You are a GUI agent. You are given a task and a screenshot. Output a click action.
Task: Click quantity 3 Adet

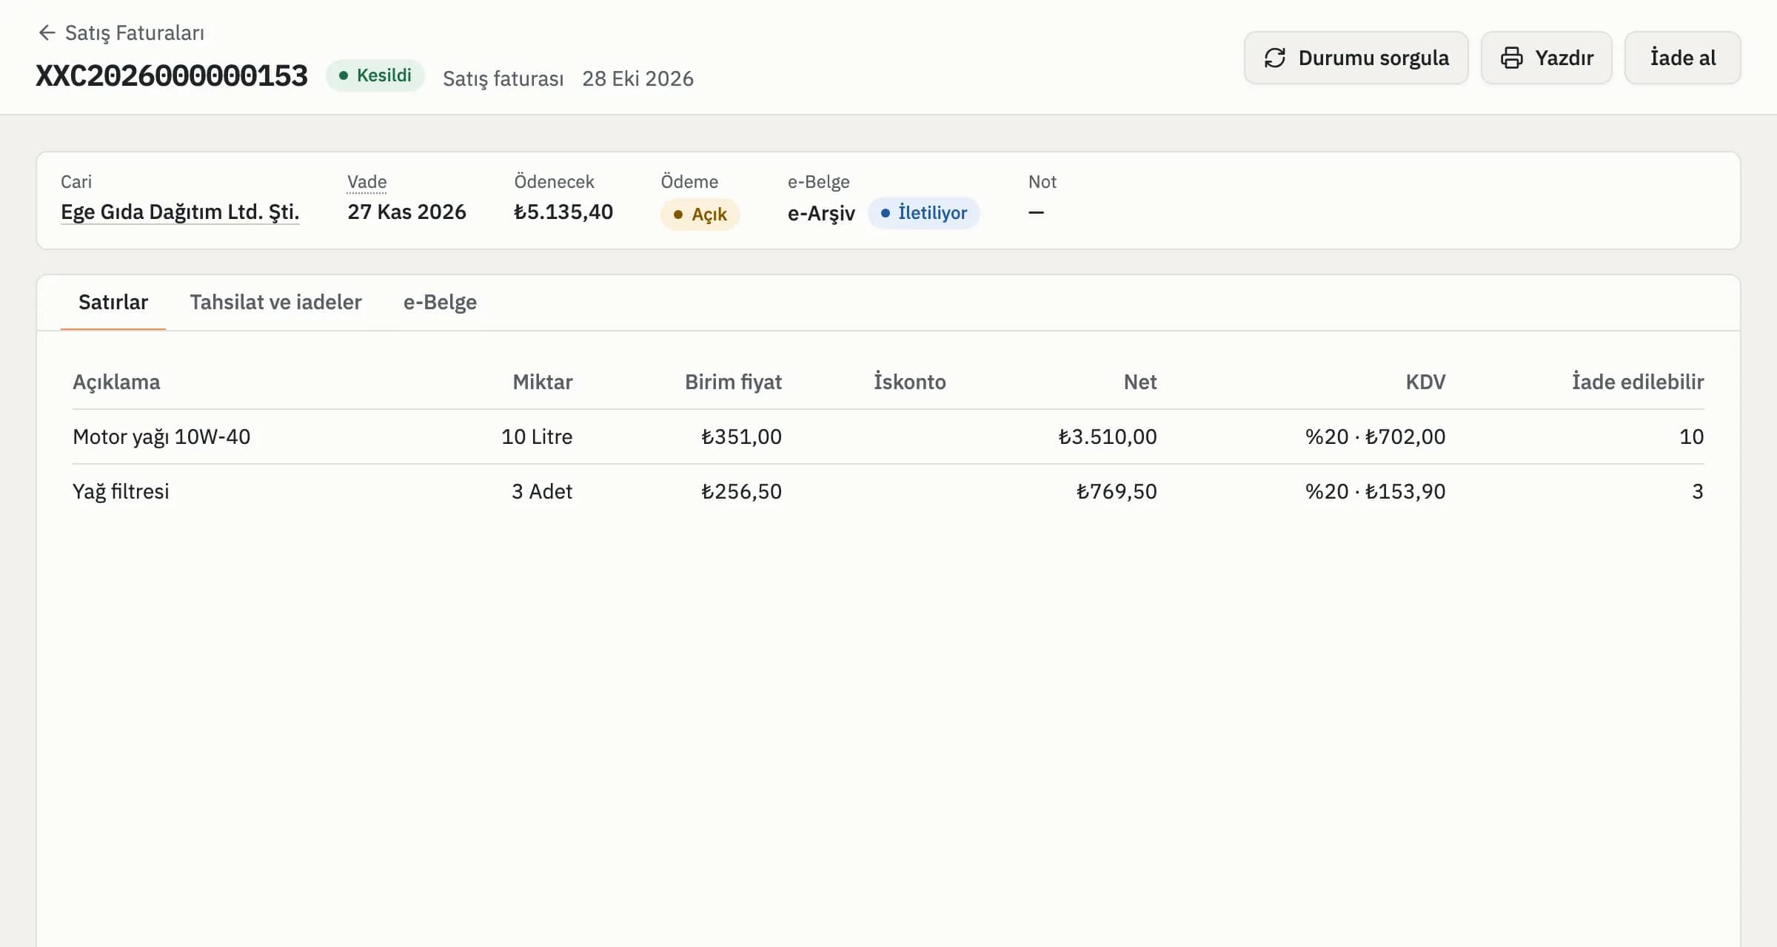click(542, 491)
